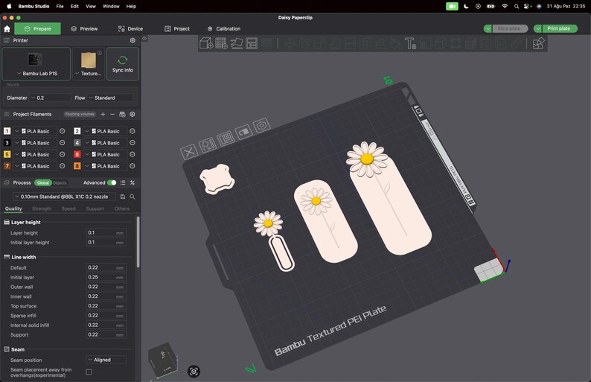Image resolution: width=591 pixels, height=382 pixels.
Task: Open the nozzle Diameter dropdown
Action: click(x=51, y=98)
